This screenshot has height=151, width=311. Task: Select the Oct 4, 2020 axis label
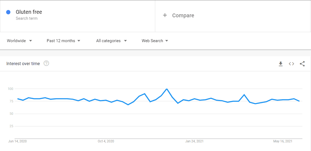coord(106,141)
